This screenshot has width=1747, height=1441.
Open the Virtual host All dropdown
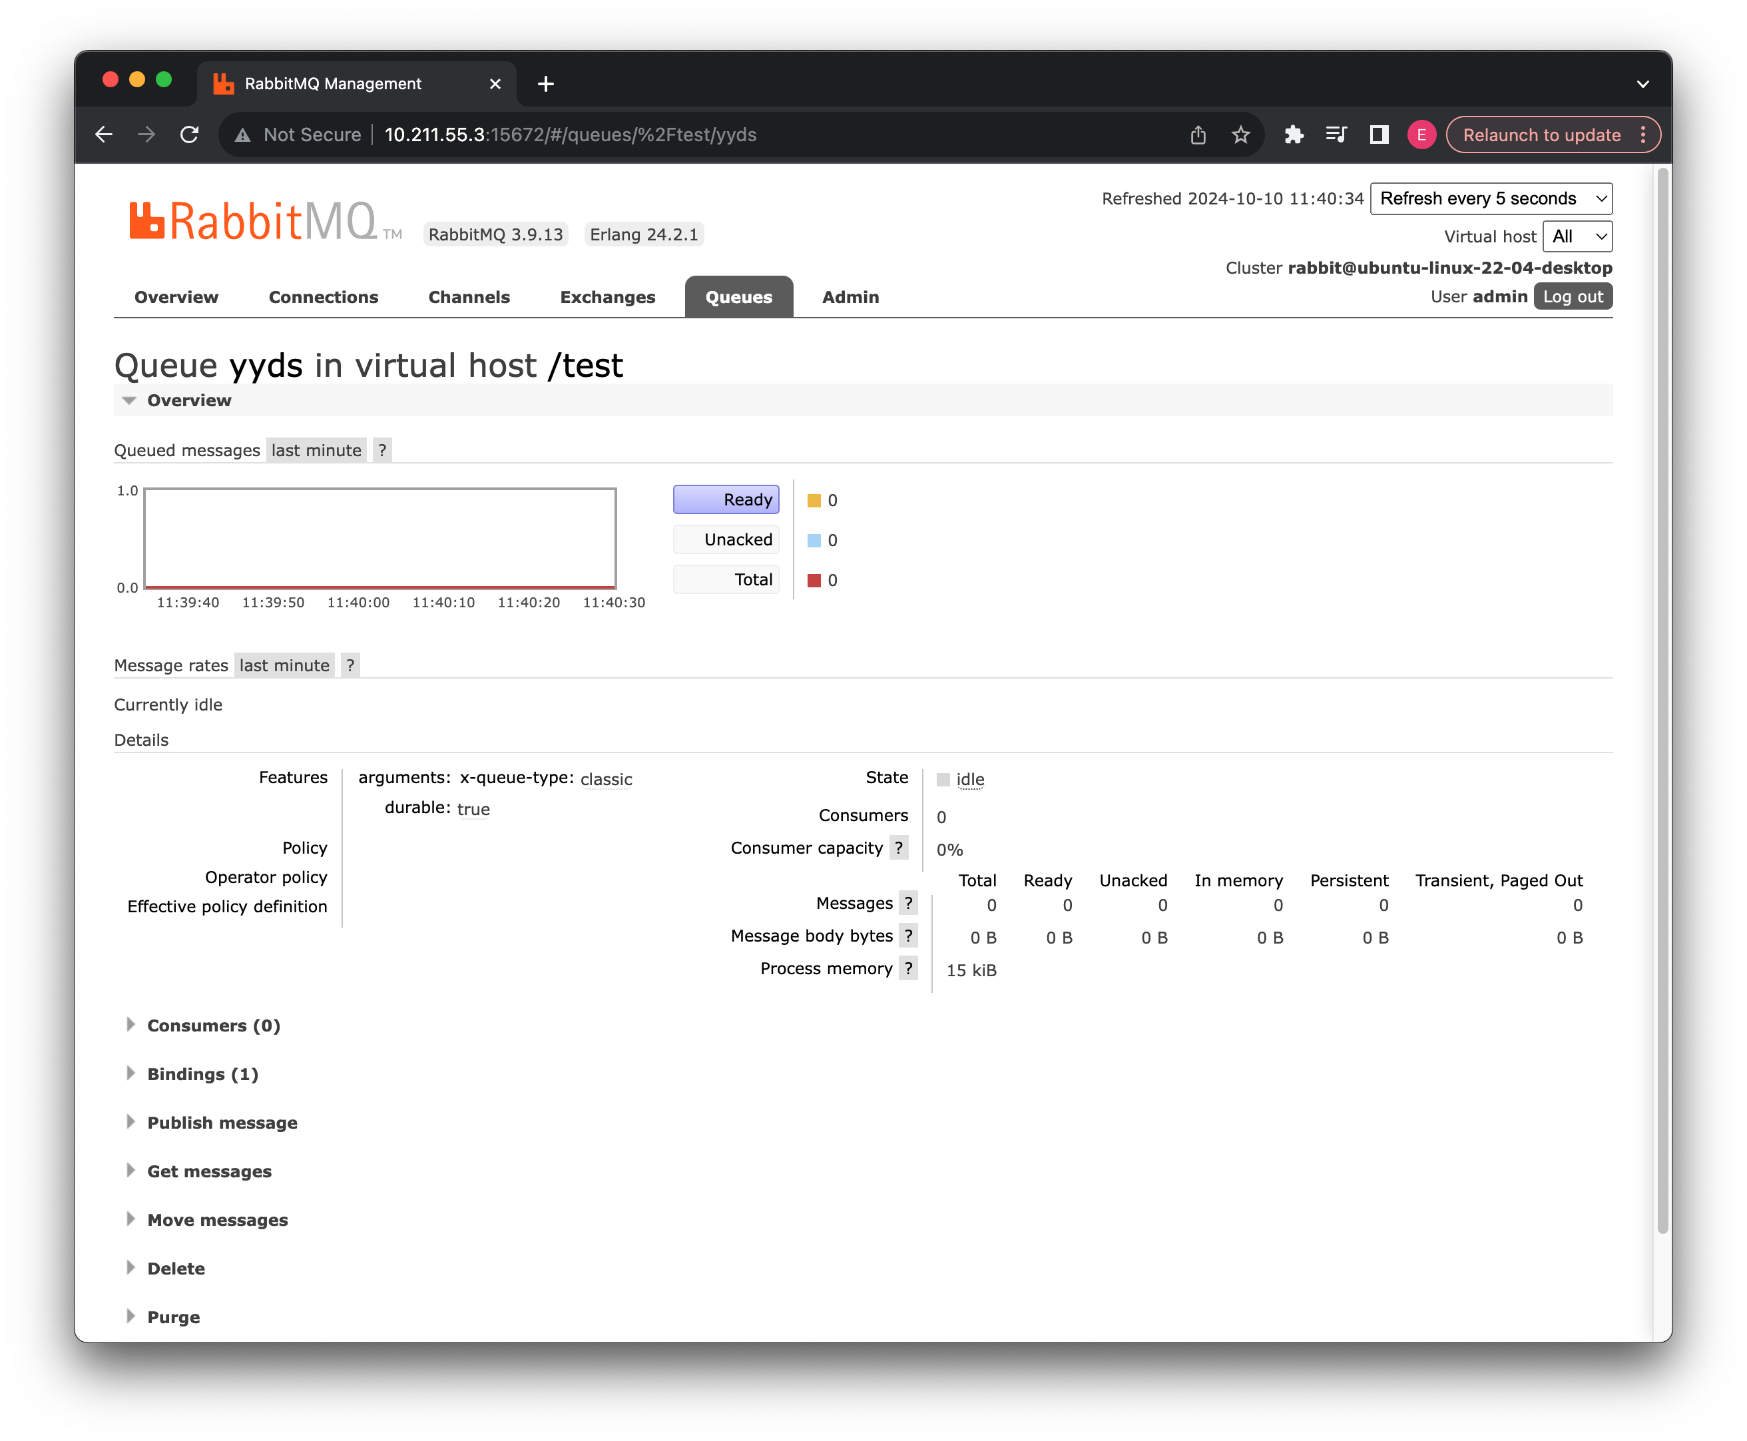click(1577, 236)
